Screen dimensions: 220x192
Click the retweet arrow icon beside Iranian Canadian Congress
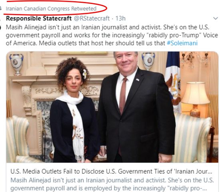(x=0, y=8)
